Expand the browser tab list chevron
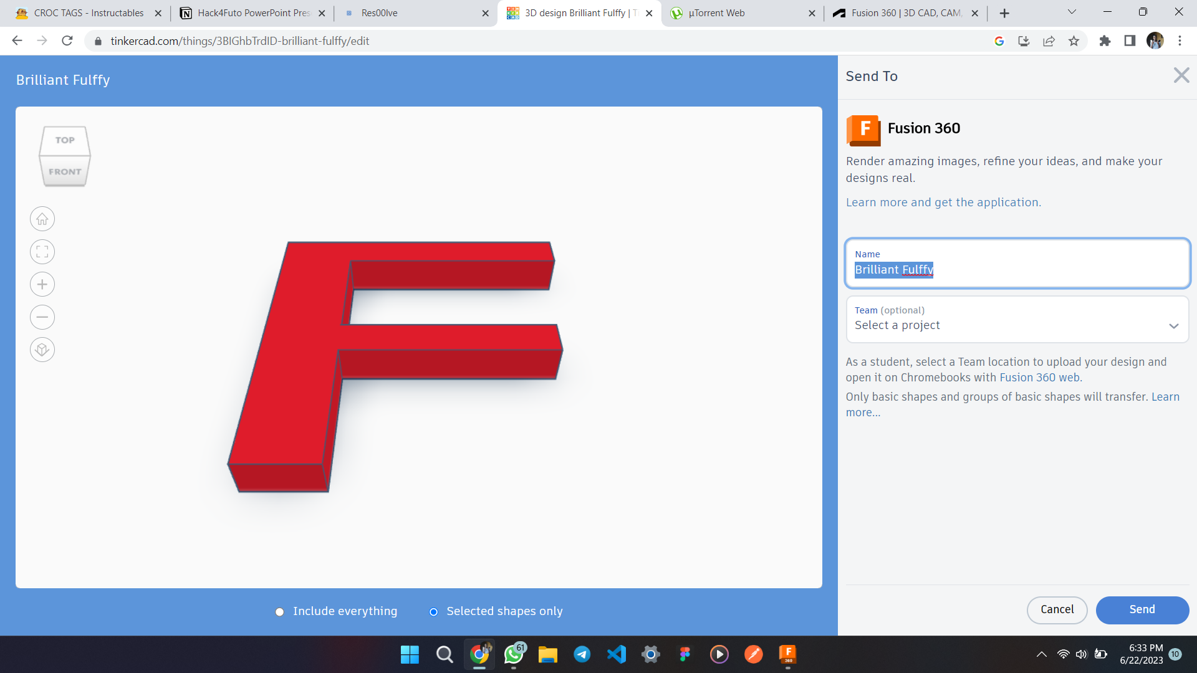Viewport: 1197px width, 673px height. 1071,12
